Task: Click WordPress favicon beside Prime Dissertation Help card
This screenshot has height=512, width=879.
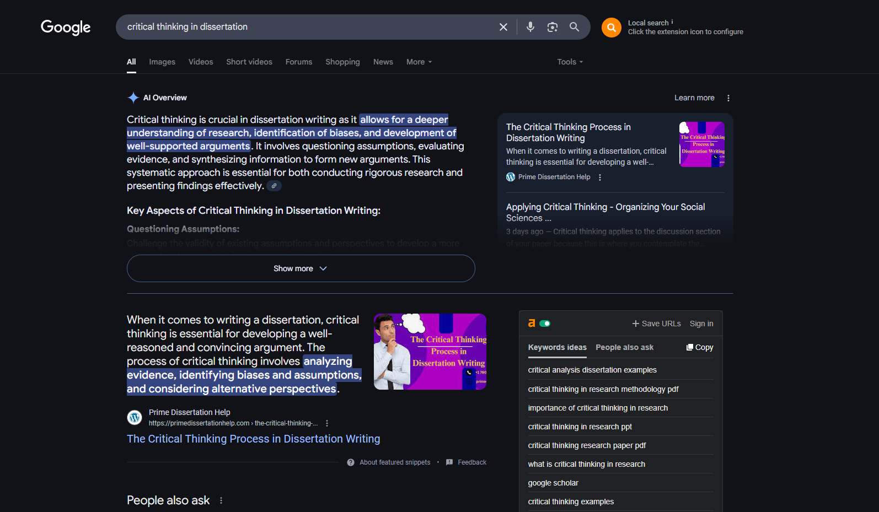Action: pyautogui.click(x=511, y=177)
